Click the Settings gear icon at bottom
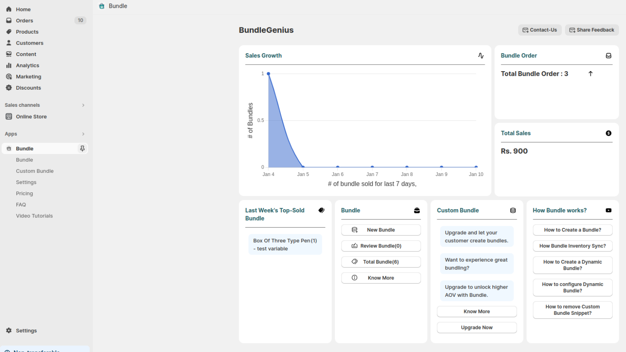 coord(9,330)
